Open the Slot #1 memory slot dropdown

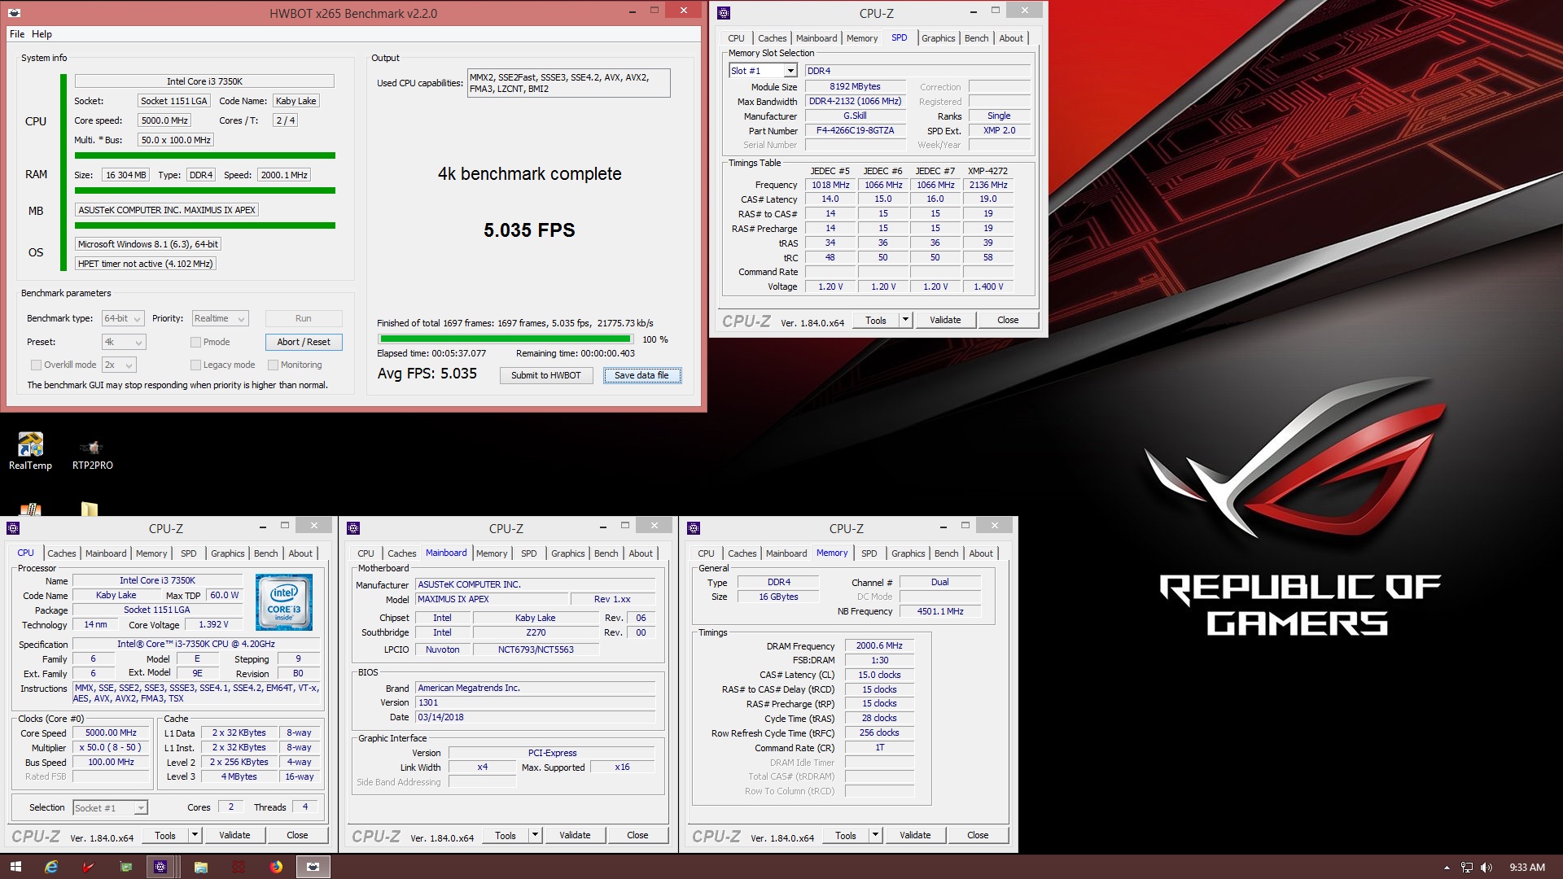coord(763,71)
